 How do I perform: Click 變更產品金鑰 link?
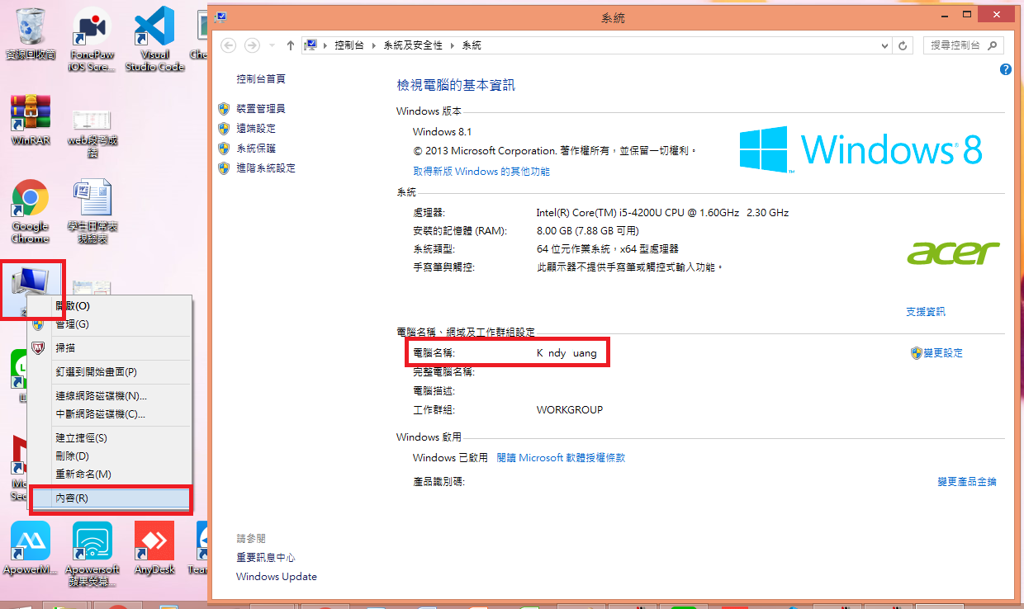click(967, 482)
